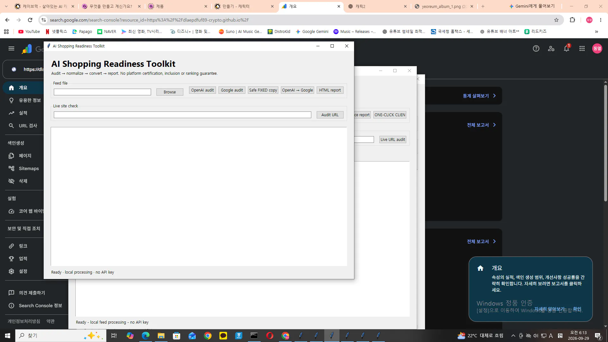Screen dimensions: 608x342
Task: Open the Chrome three-dot menu
Action: coord(601,20)
